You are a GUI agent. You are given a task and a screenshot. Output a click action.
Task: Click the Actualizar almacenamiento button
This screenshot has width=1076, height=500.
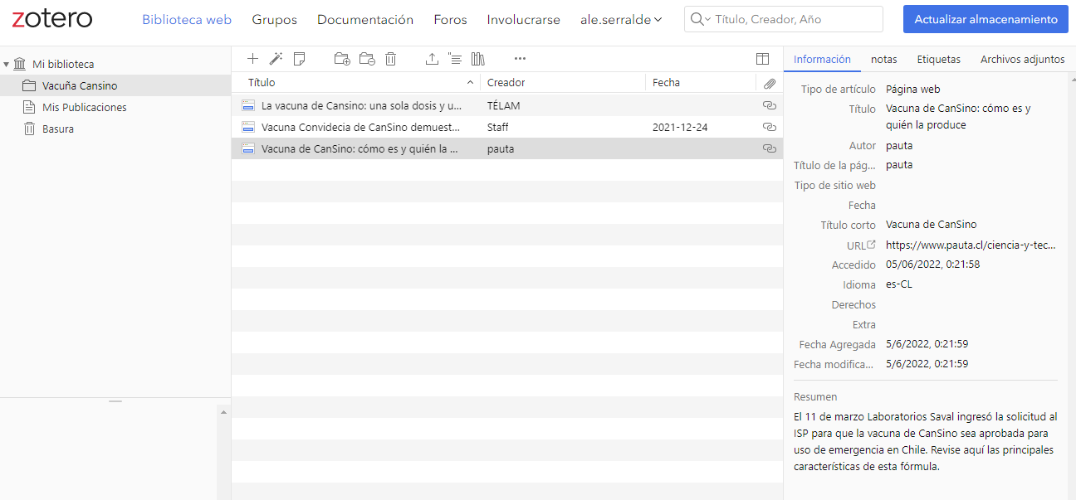(986, 19)
